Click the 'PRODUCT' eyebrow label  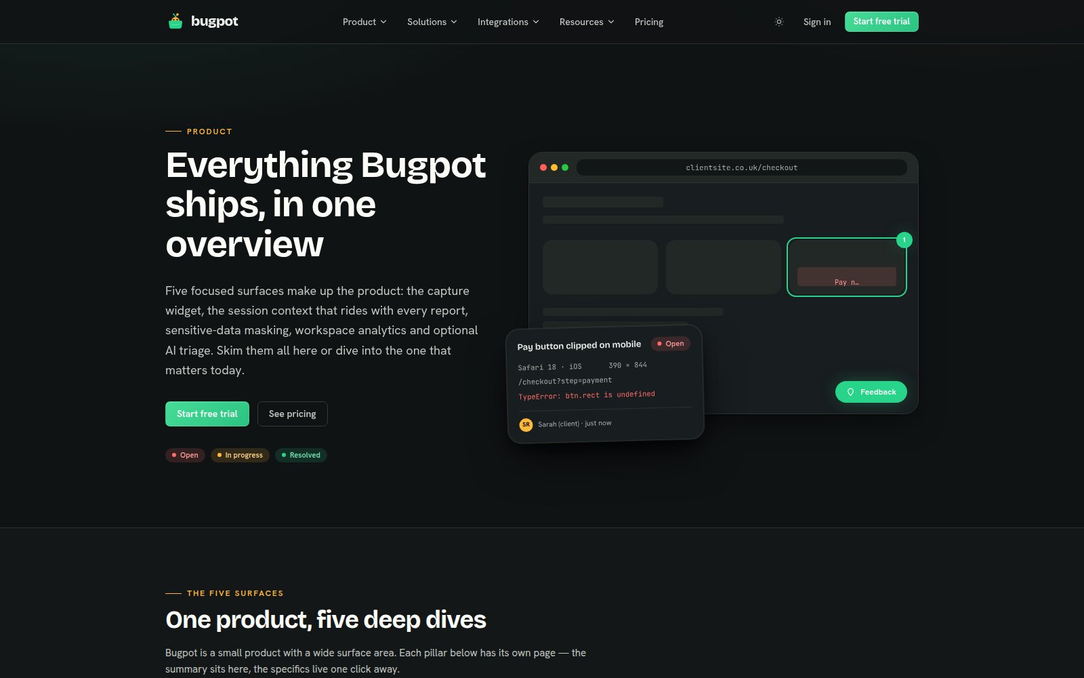[x=209, y=132]
